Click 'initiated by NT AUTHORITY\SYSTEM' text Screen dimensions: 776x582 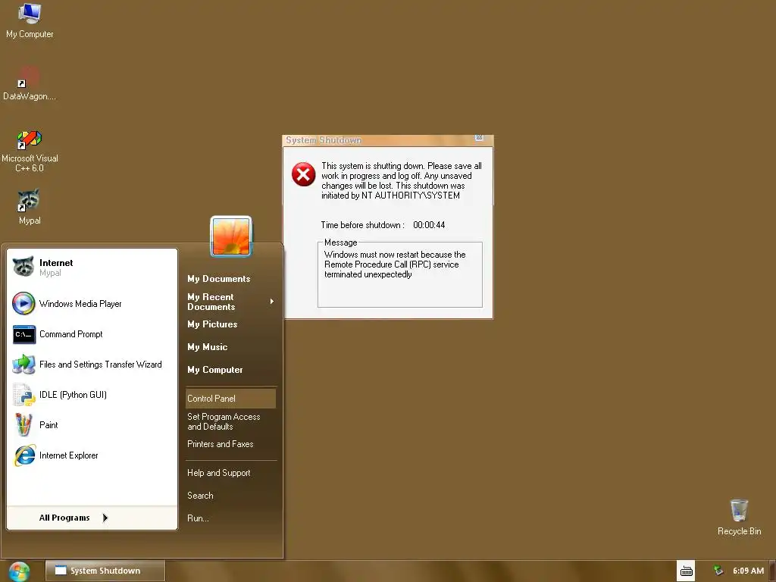(x=390, y=196)
